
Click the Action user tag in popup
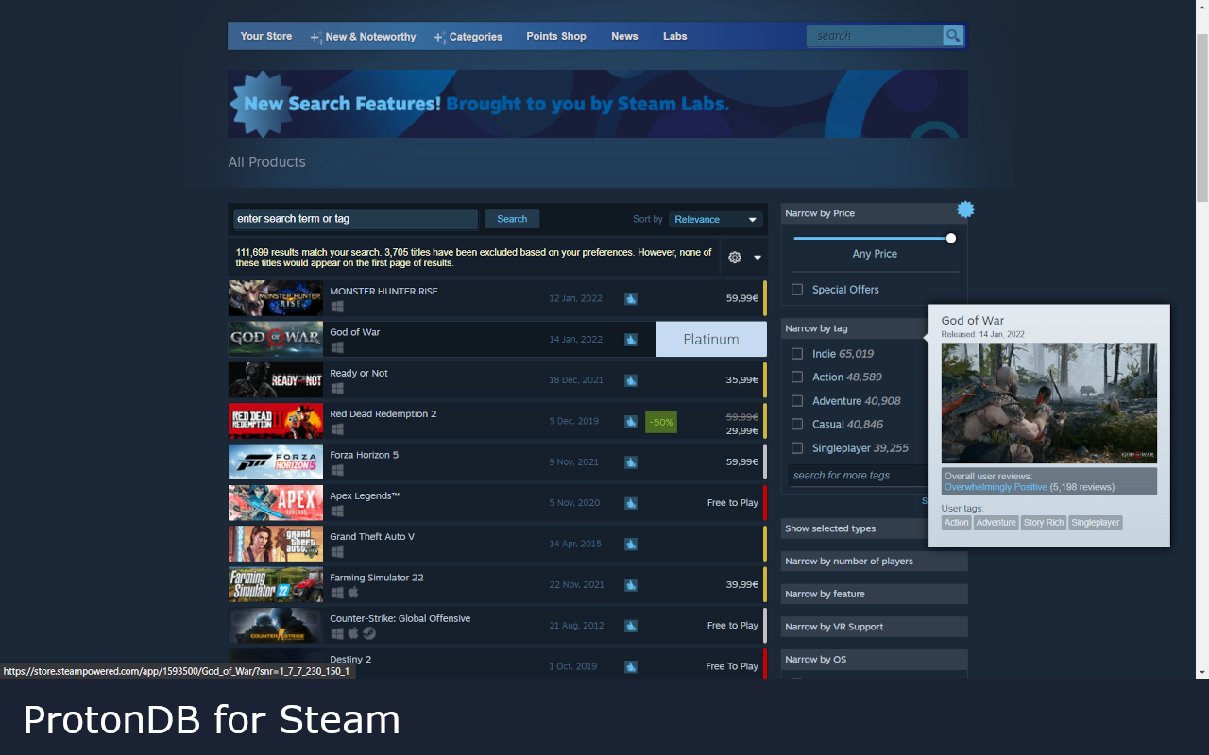pos(957,523)
